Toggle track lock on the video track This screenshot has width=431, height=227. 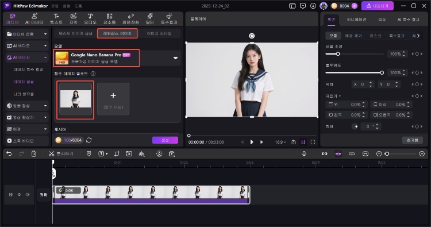coord(11,195)
